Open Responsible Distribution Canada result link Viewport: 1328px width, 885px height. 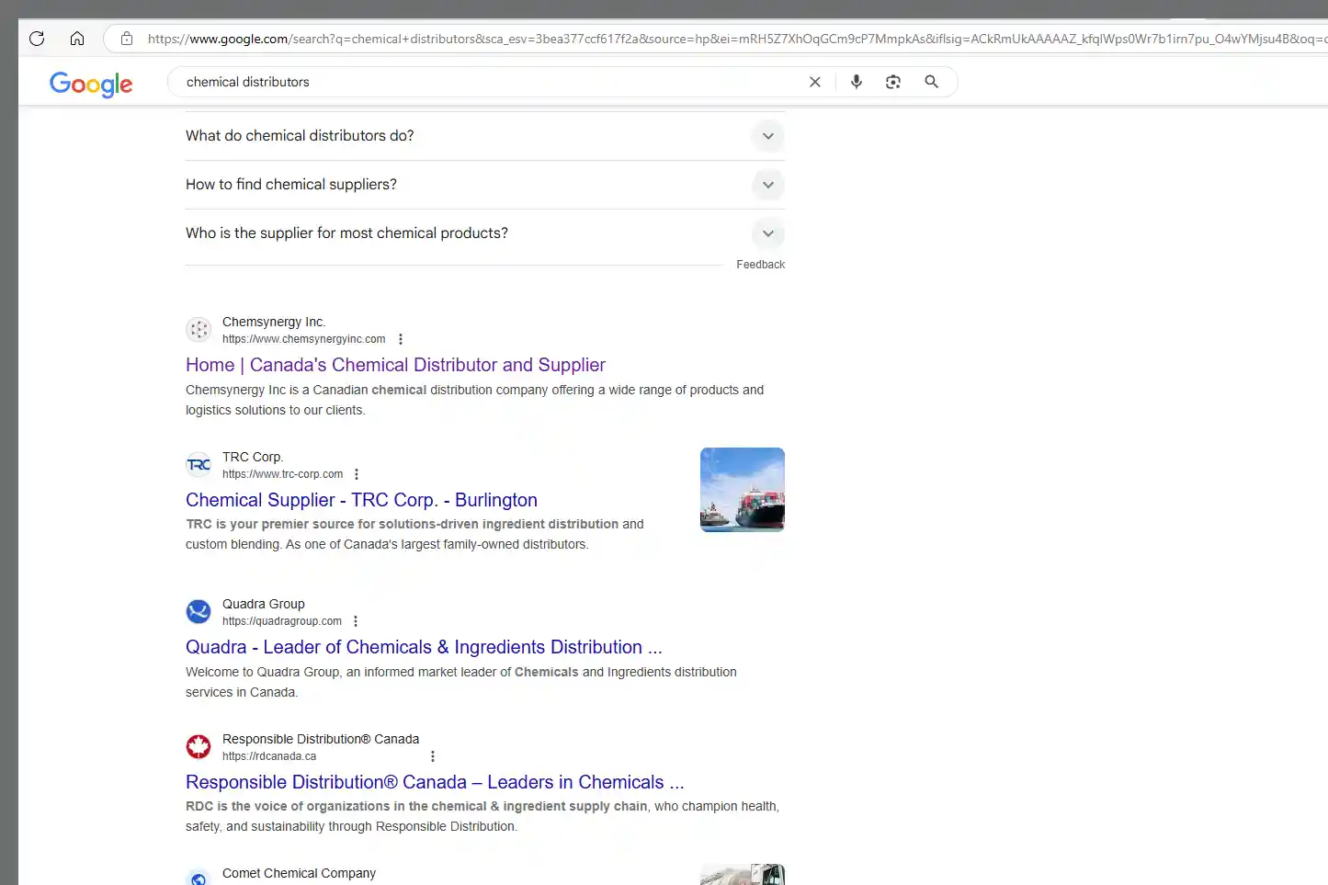(435, 782)
